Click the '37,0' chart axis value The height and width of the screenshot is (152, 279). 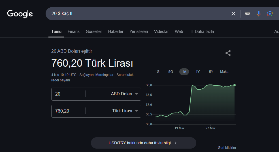pos(149,105)
